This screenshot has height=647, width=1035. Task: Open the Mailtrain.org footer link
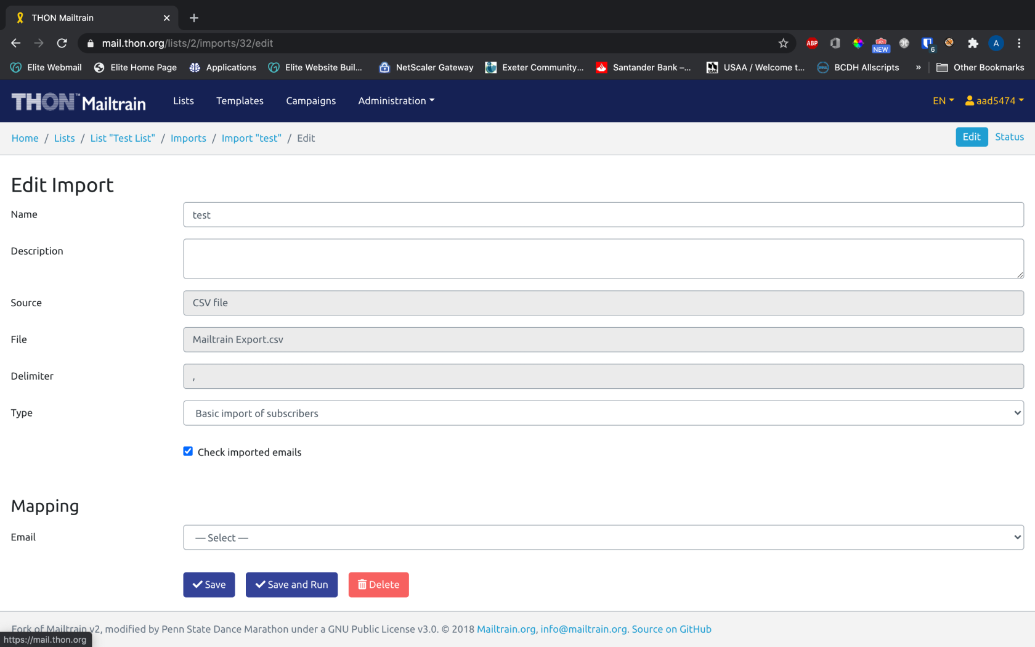point(506,629)
